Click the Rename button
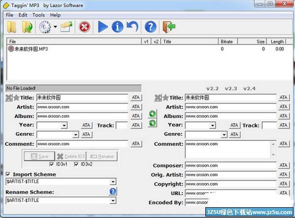The height and width of the screenshot is (218, 295). (102, 156)
